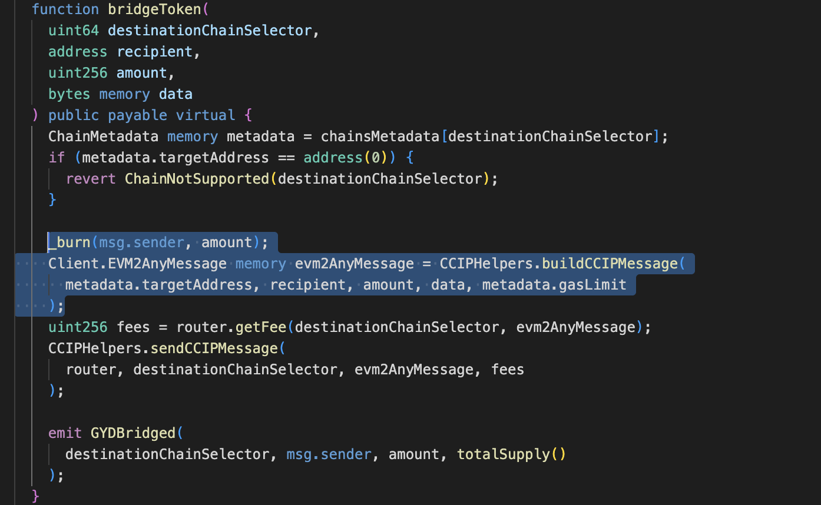Click the buildCCIPMessage method name
Viewport: 821px width, 505px height.
tap(610, 264)
